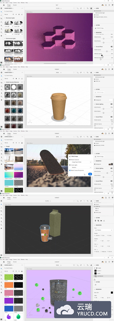Open Image Aspect Ratio dropdown in Match Image dialog
The image size is (114, 321).
(x=81, y=162)
